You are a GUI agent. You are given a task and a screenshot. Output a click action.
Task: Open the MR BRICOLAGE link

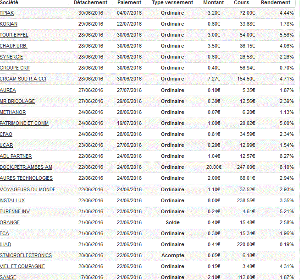click(17, 102)
